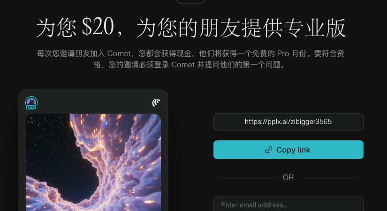Click the chain-link icon inside Copy link
Image resolution: width=387 pixels, height=211 pixels.
pyautogui.click(x=268, y=150)
